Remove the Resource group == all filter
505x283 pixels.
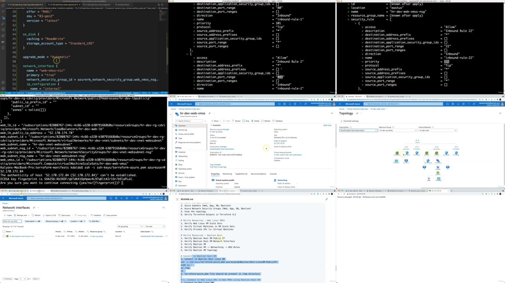click(65, 221)
